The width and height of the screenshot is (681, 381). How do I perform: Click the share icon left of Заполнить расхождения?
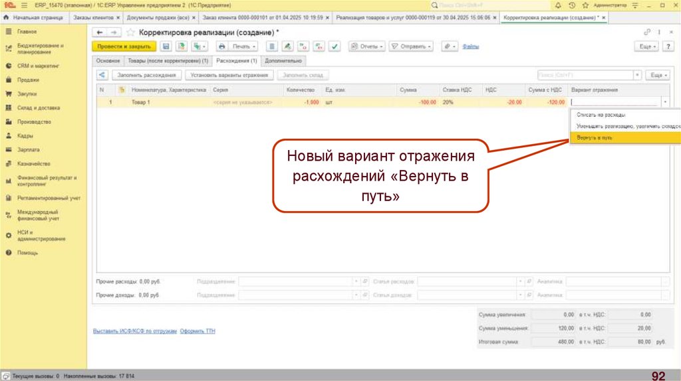pos(102,75)
